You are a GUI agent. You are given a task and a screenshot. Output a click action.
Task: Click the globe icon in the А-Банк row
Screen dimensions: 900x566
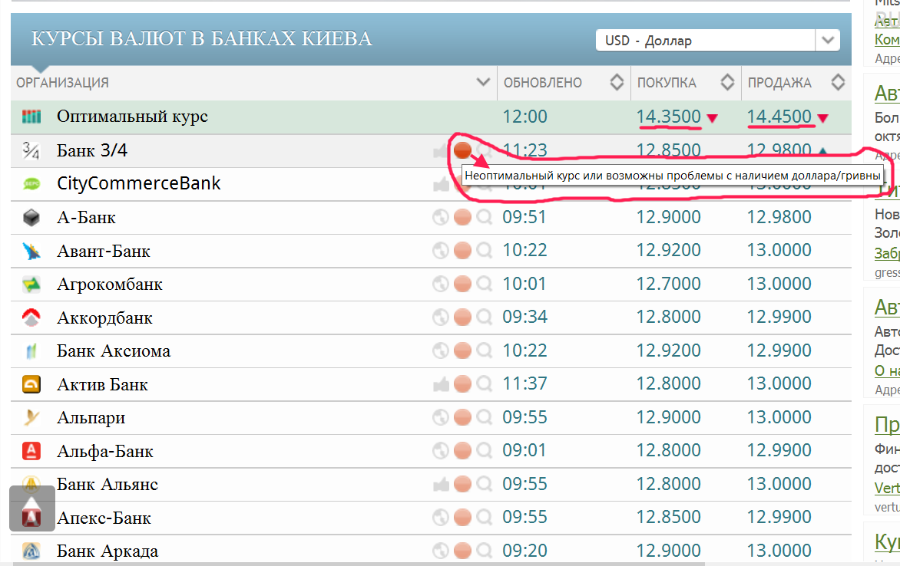pyautogui.click(x=440, y=218)
